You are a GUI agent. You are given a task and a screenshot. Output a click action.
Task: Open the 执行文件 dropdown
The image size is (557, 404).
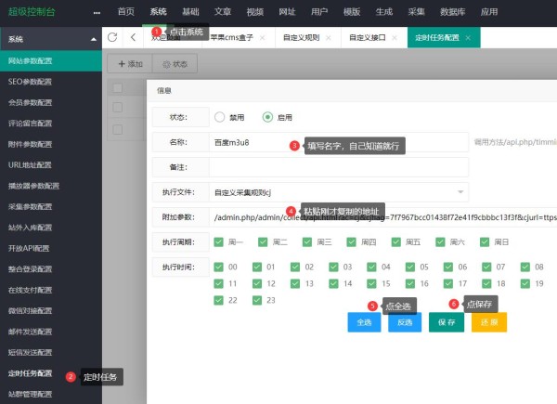tap(339, 192)
